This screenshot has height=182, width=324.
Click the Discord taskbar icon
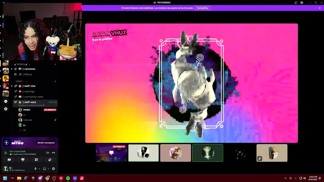click(40, 178)
